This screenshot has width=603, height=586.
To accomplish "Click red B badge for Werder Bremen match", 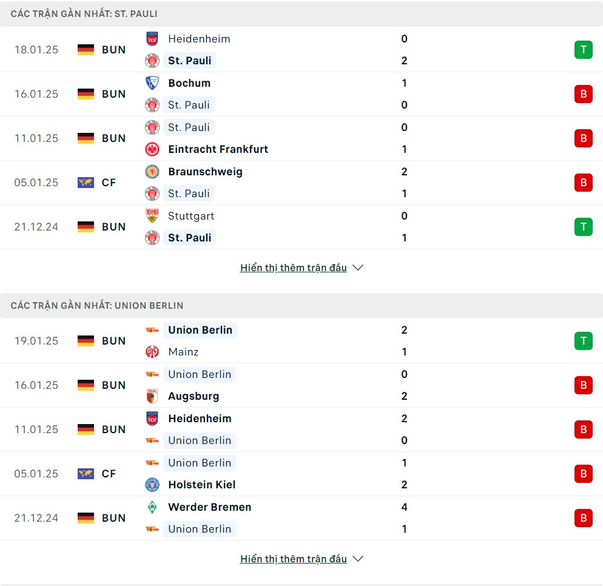I will tap(584, 518).
